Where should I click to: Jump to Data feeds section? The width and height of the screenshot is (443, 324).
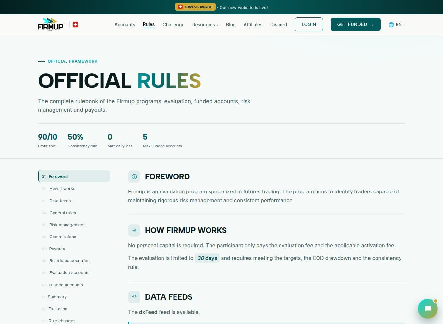coord(74,201)
